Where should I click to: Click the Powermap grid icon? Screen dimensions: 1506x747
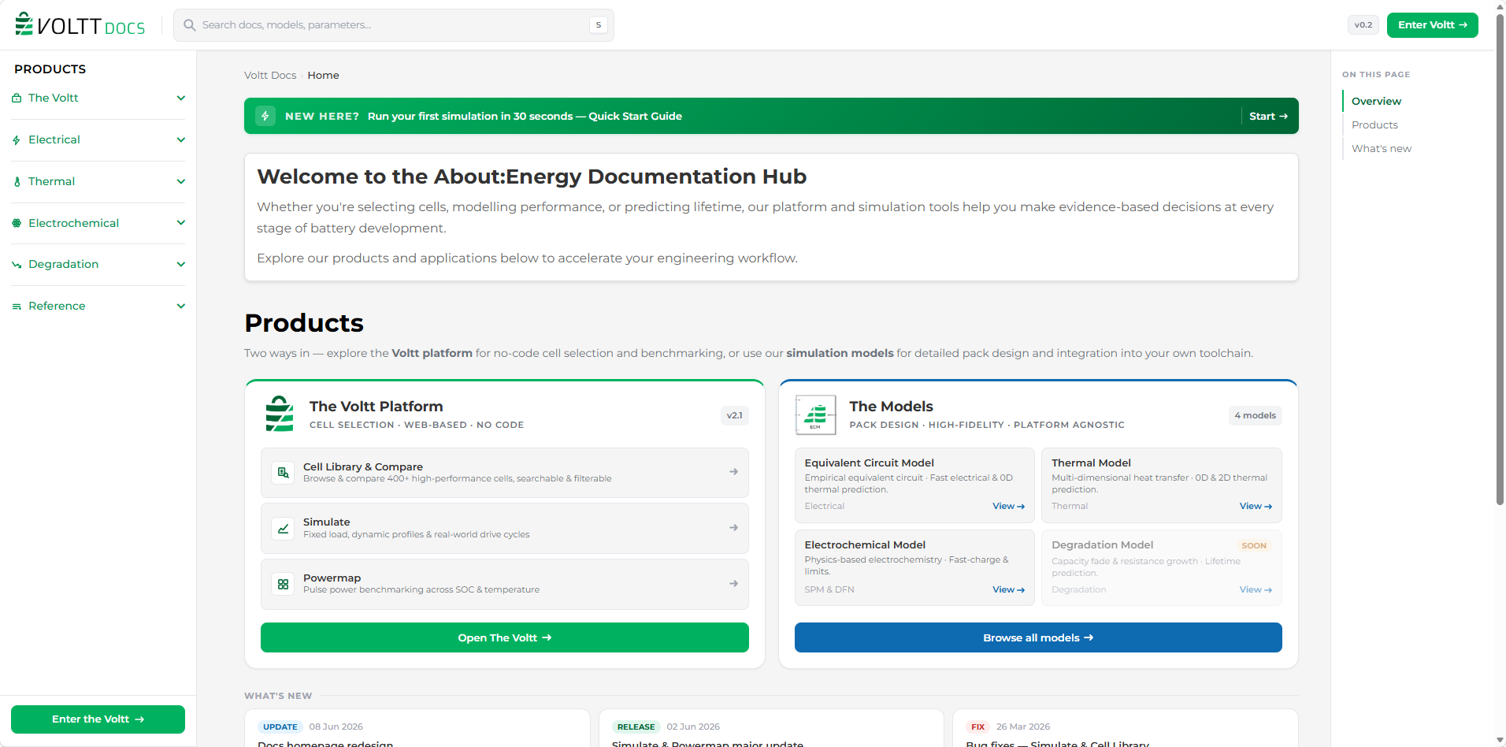point(283,584)
